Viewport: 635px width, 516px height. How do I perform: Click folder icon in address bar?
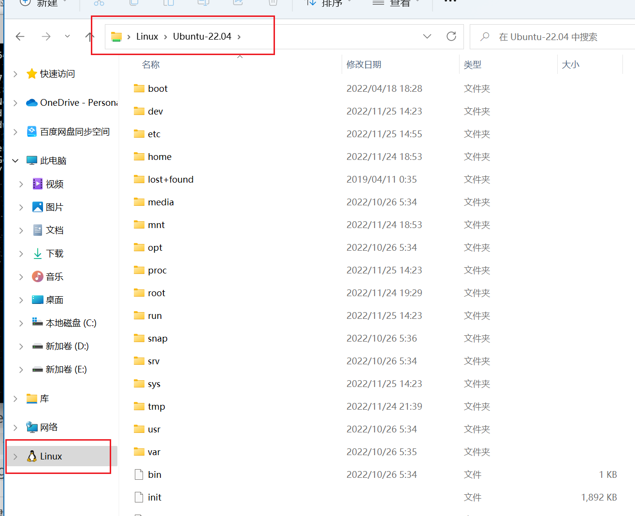click(x=116, y=37)
